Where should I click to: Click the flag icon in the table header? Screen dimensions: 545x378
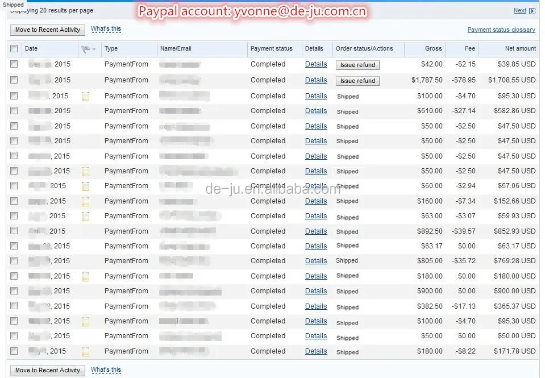click(x=86, y=49)
